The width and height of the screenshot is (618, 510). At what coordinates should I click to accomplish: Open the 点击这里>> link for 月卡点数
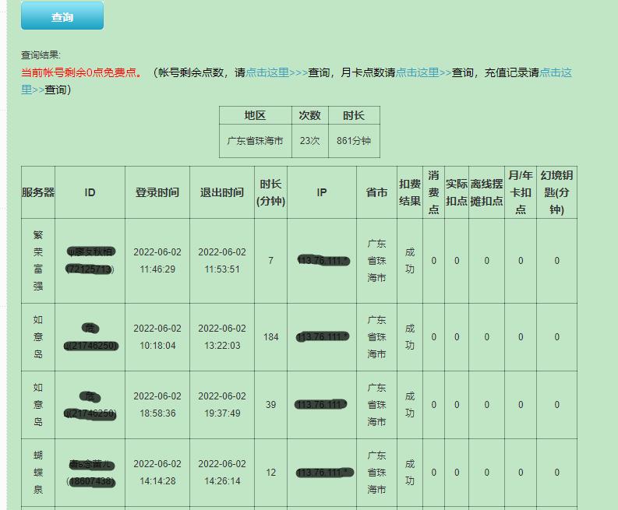coord(423,72)
